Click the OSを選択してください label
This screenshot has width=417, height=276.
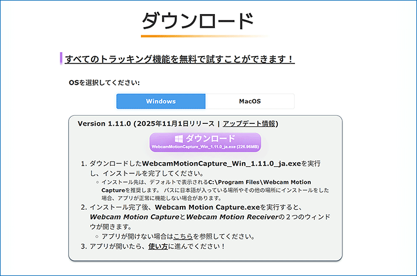(x=105, y=83)
